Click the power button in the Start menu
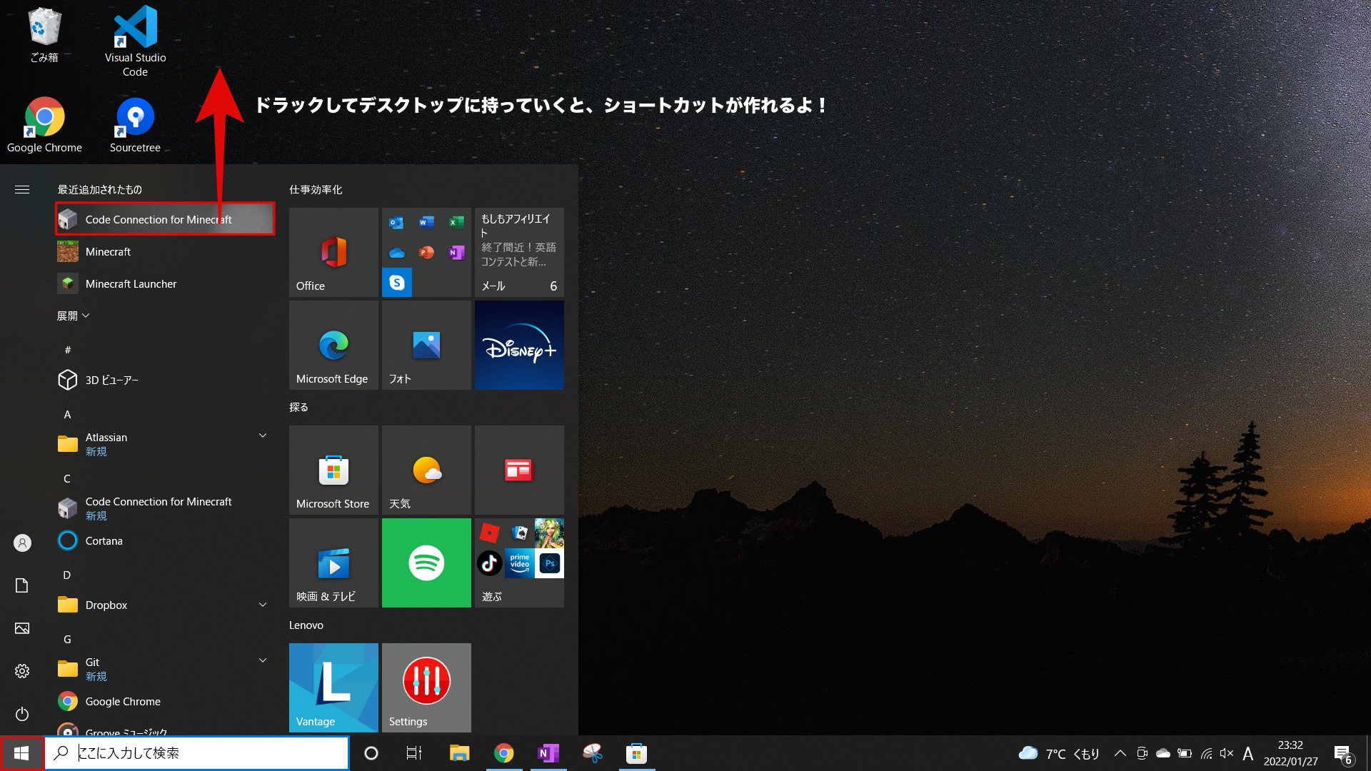This screenshot has height=771, width=1371. (x=21, y=714)
